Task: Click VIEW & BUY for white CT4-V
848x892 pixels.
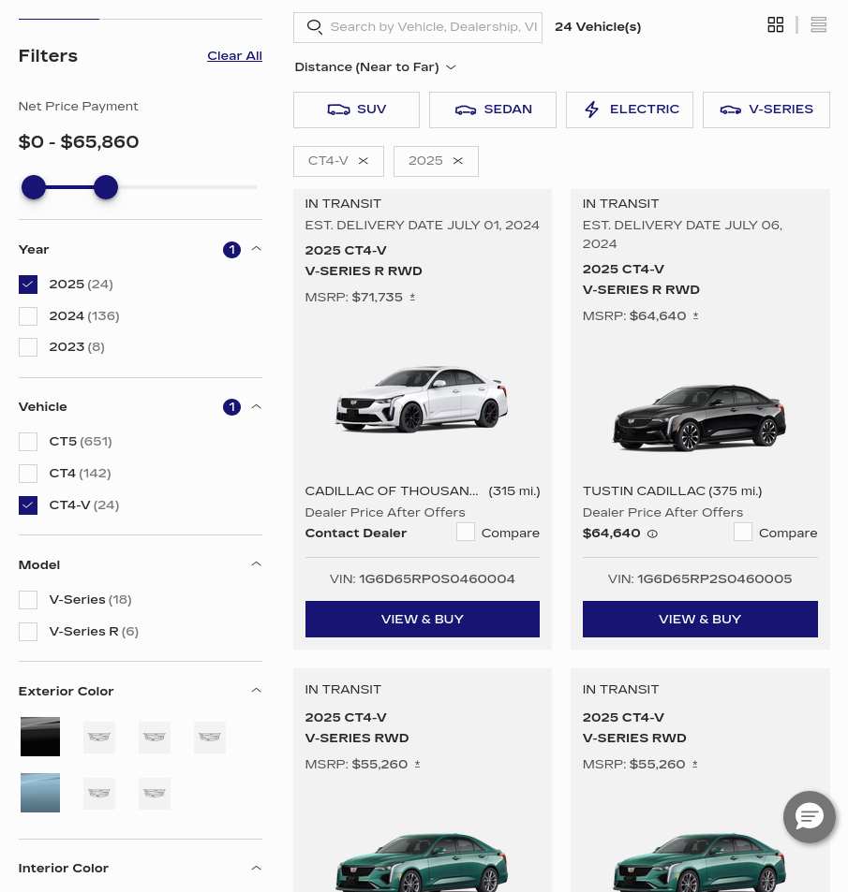Action: 422,619
